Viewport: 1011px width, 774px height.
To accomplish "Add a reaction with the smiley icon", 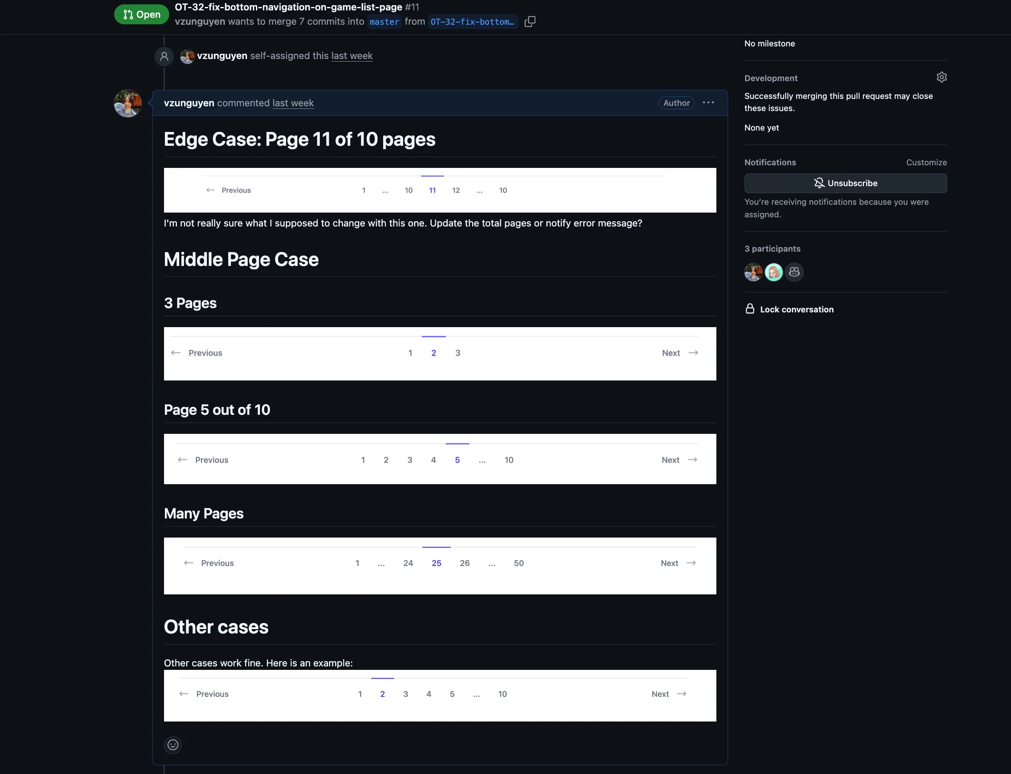I will point(173,745).
